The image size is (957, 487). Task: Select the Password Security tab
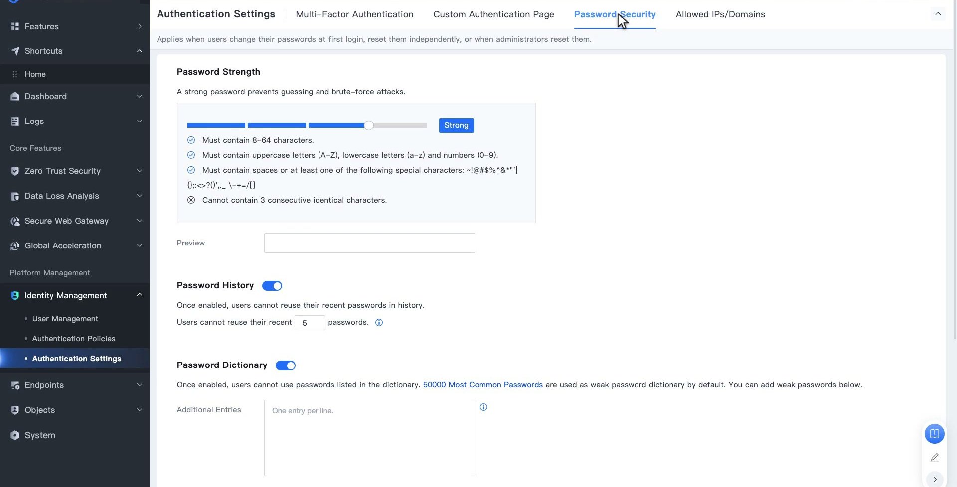pos(615,14)
